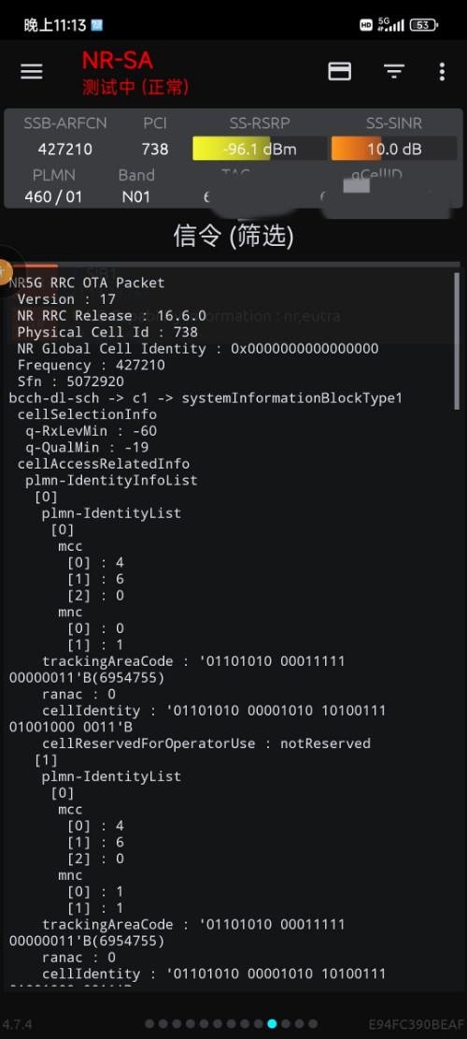Screen dimensions: 467x1039
Task: Tap the battery indicator showing 53
Action: [423, 25]
